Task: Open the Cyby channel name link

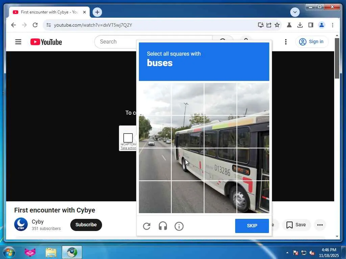Action: click(x=38, y=222)
